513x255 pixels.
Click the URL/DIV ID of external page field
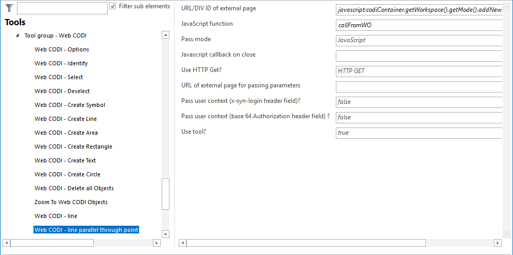pos(419,10)
